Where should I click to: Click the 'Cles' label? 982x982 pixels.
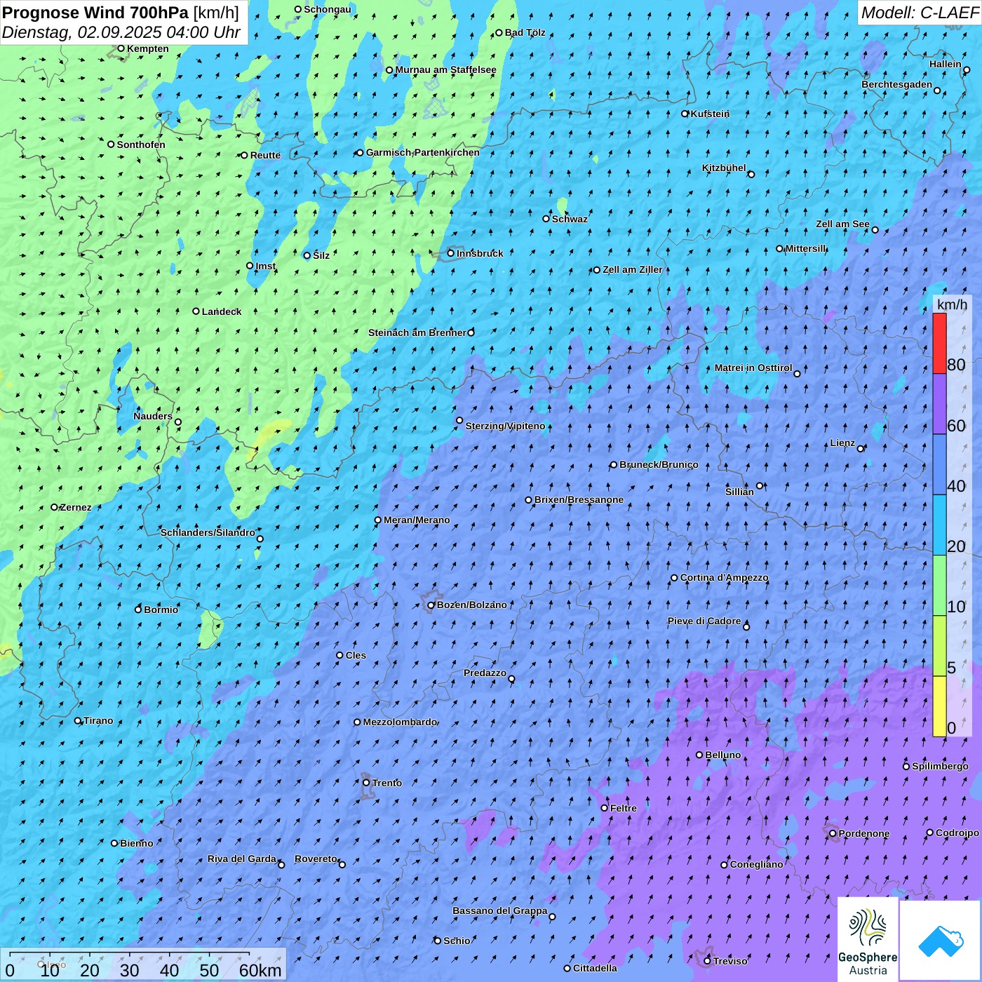[x=356, y=655]
